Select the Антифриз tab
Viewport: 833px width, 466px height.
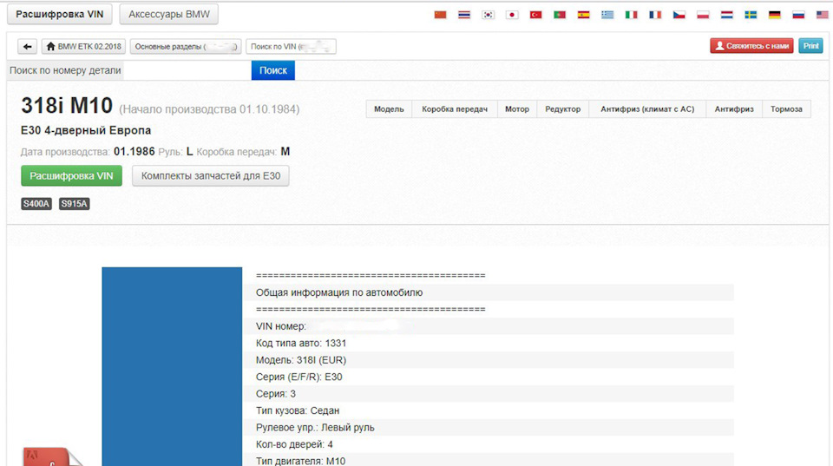point(734,109)
